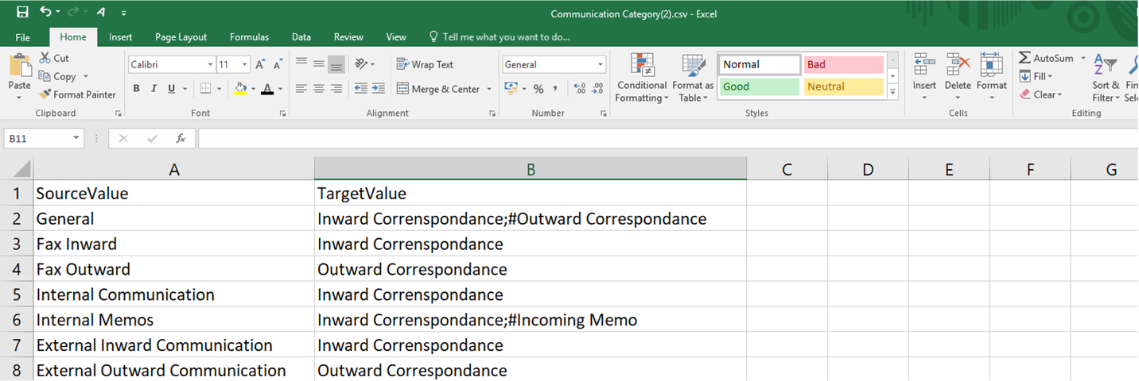Select the Format Painter brush

click(77, 94)
